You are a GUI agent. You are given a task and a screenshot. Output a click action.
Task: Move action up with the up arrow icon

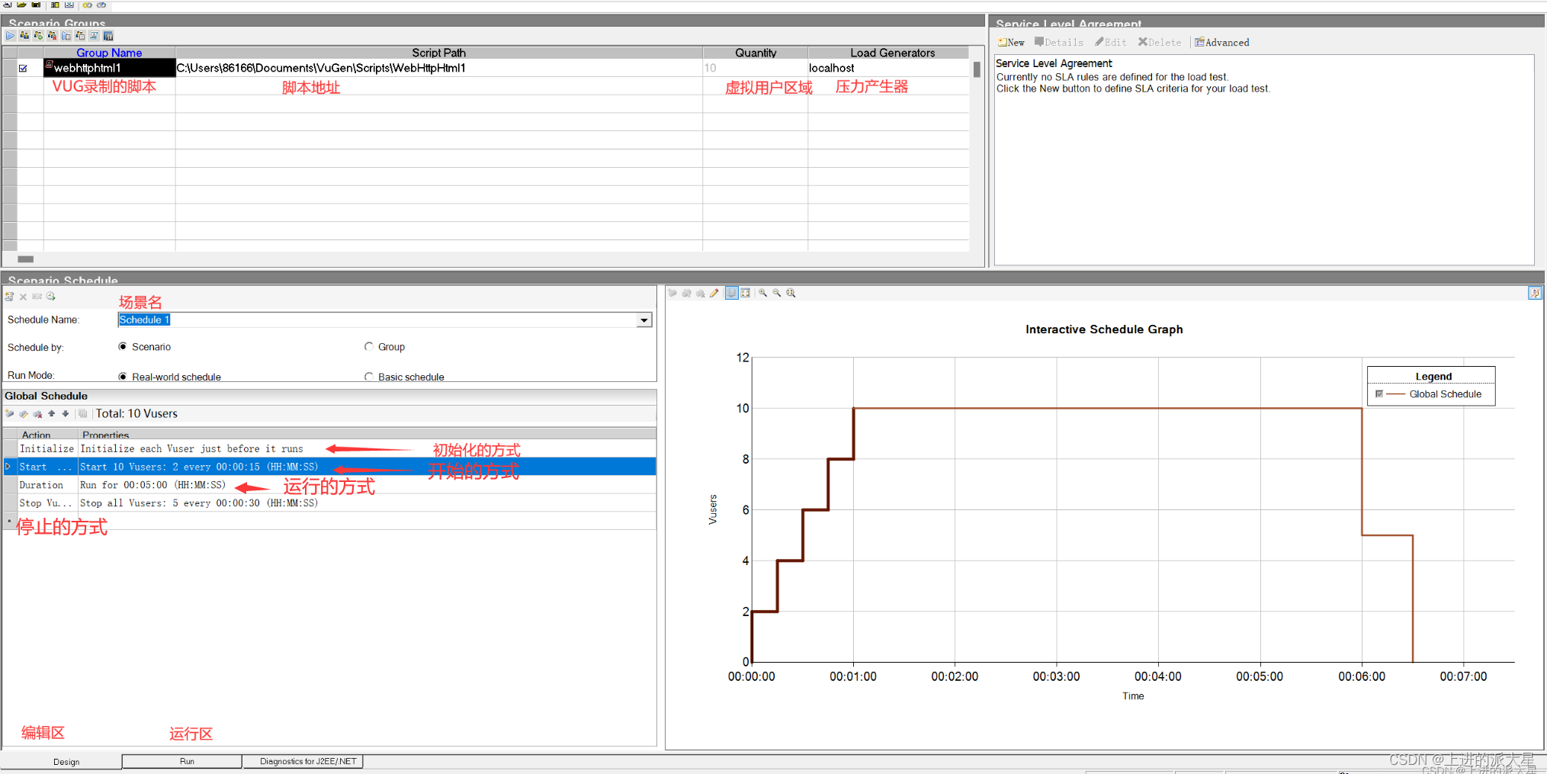click(52, 413)
